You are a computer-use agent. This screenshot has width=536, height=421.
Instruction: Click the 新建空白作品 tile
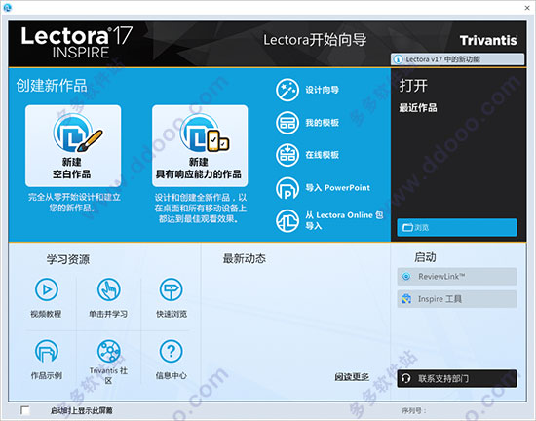tap(73, 146)
